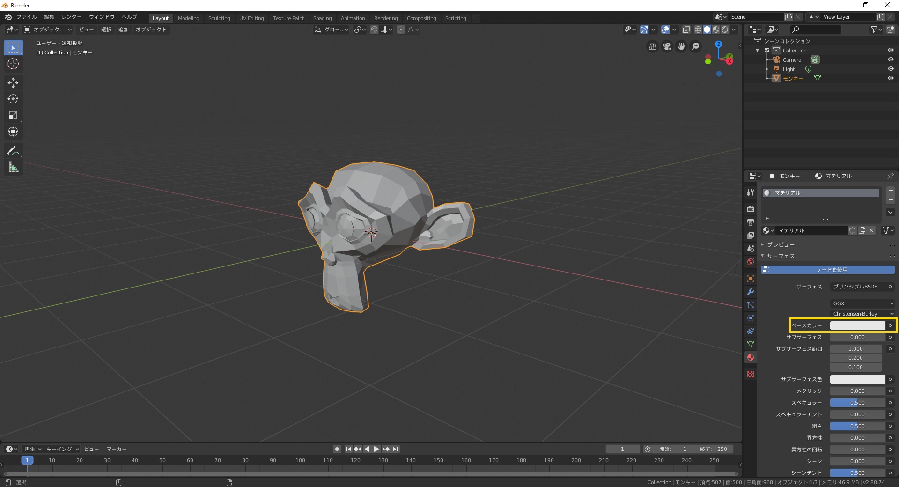Select the Move tool
Viewport: 899px width, 487px height.
[x=13, y=83]
